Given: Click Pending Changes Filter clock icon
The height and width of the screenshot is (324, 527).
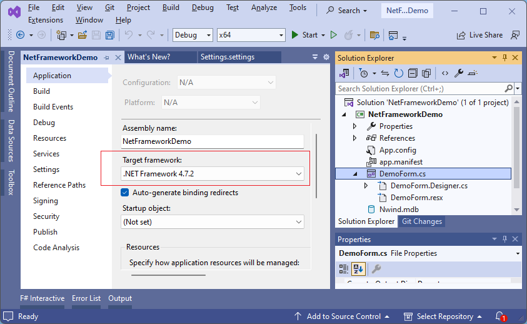Looking at the screenshot, I should [x=363, y=73].
